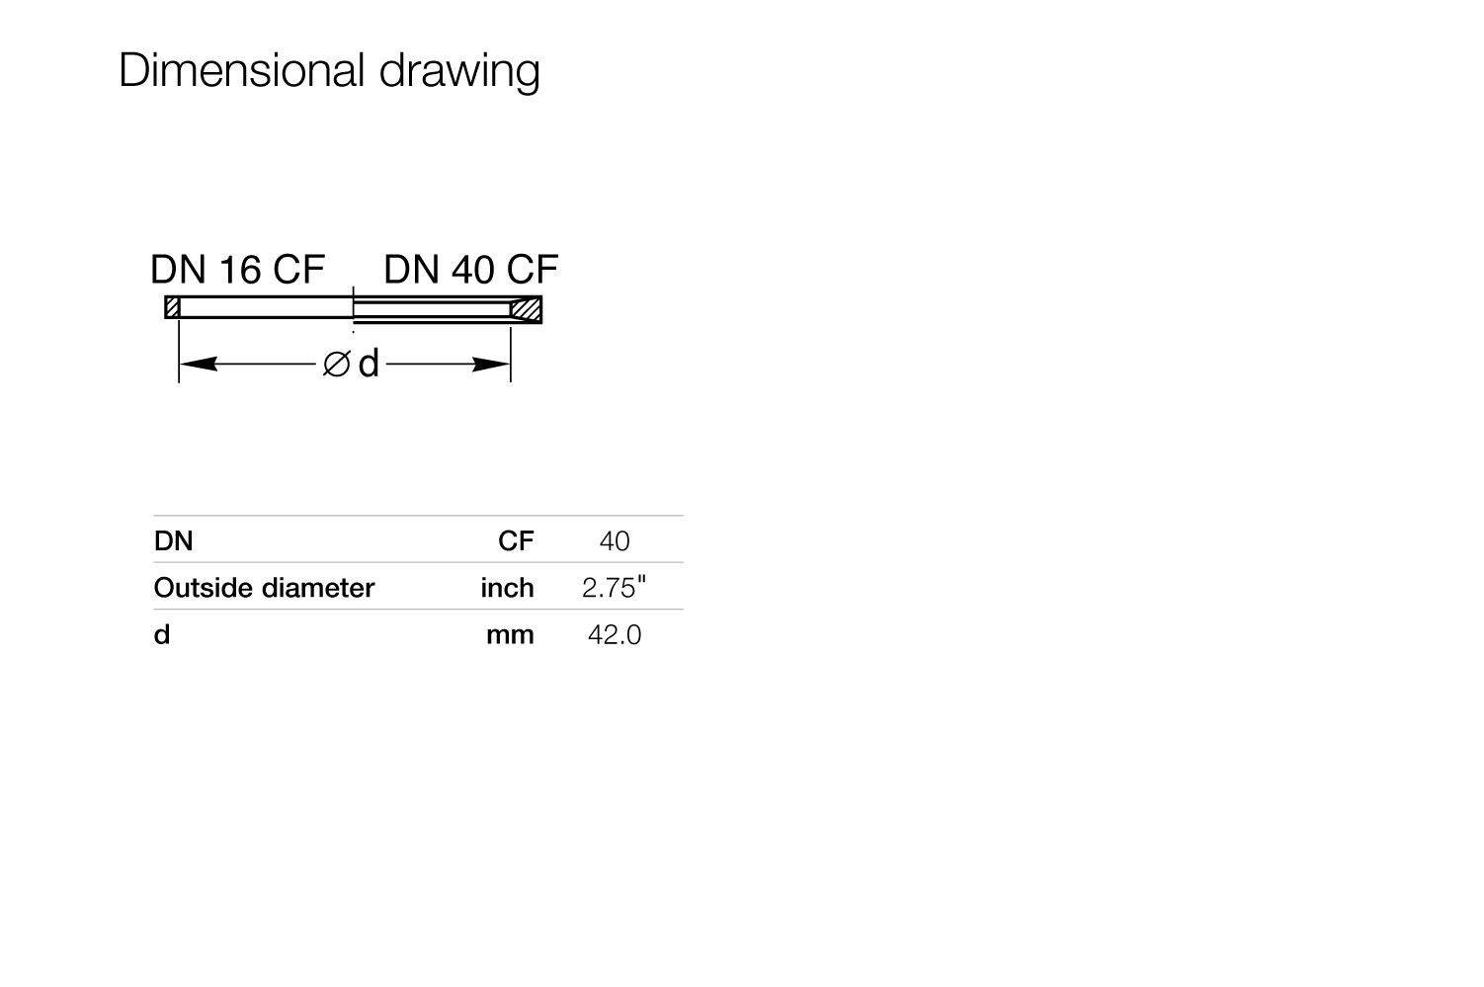
Task: Click the Outside diameter row label
Action: [264, 588]
